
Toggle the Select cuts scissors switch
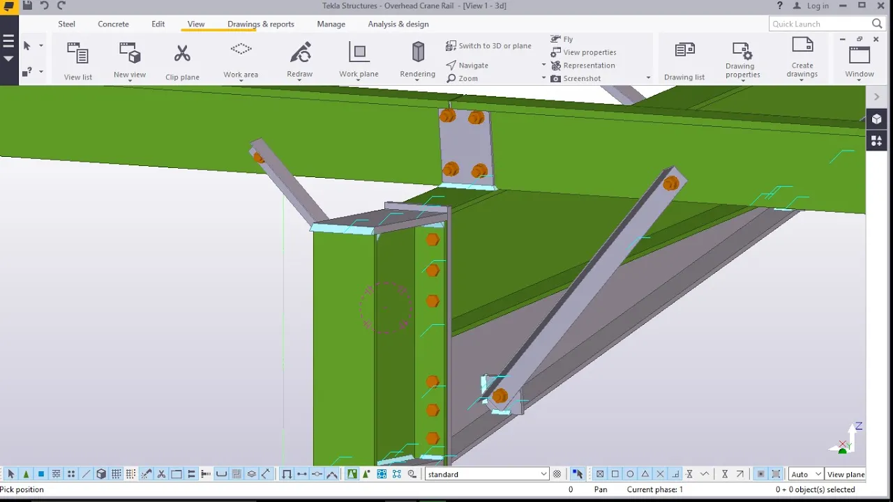point(161,474)
